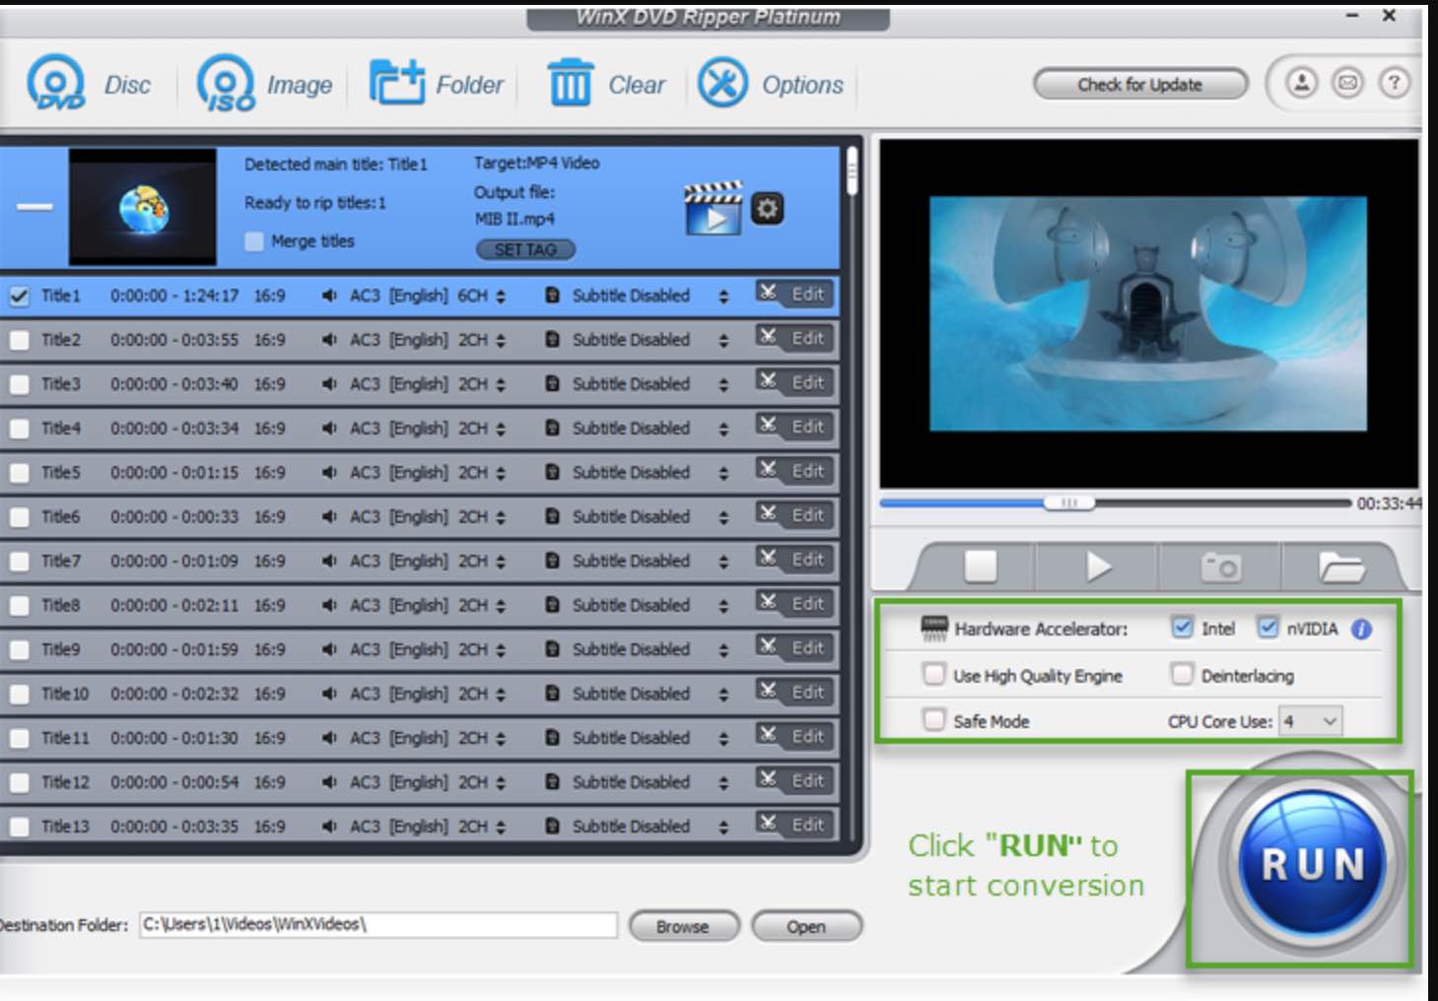Collapse the main title with the minus icon

[x=34, y=206]
